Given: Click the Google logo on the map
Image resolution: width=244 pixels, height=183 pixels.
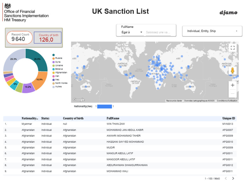Looking at the screenshot, I should pos(79,99).
